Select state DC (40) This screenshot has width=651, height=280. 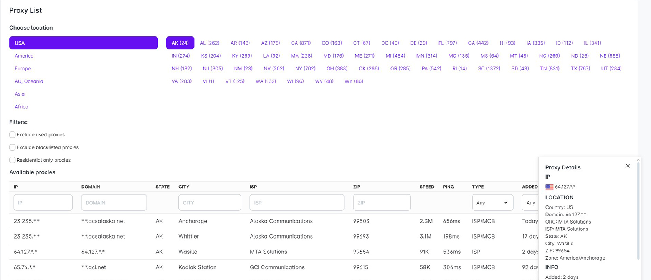[x=390, y=43]
